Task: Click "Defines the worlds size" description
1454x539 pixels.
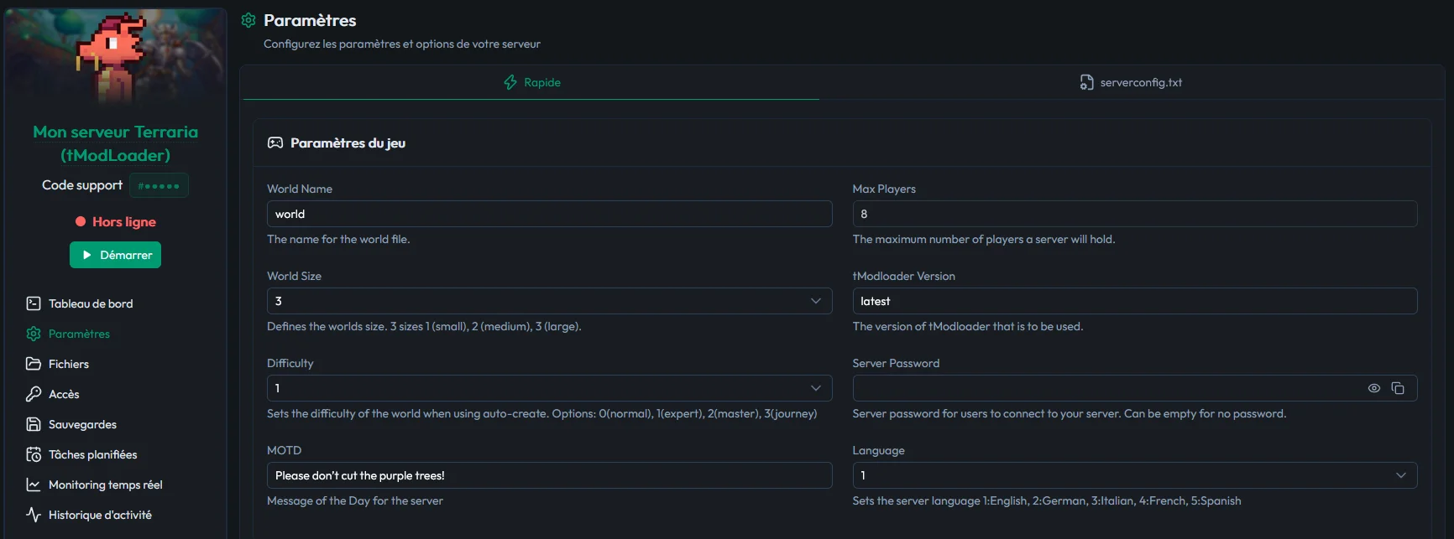Action: click(x=424, y=326)
